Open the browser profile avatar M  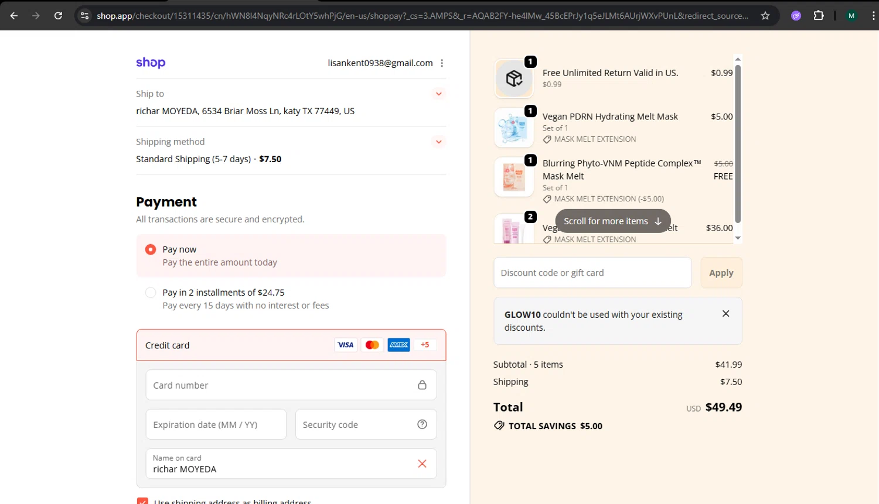(x=851, y=16)
